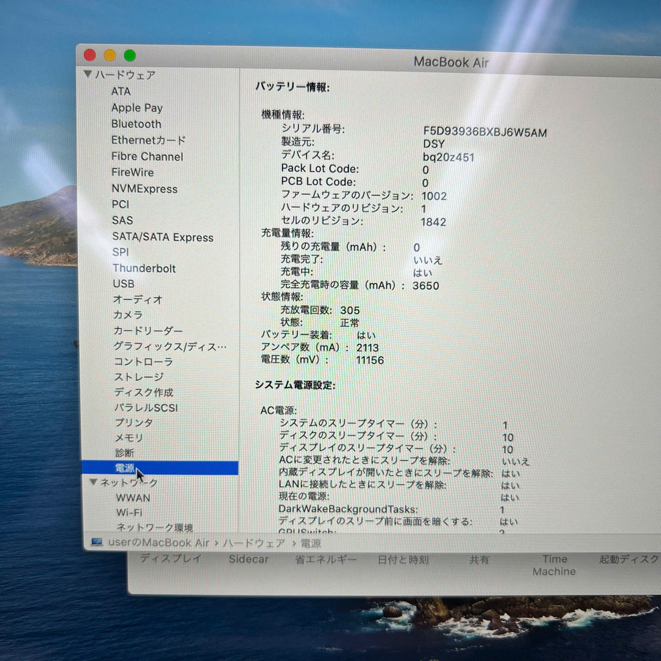Collapse the ネットワーク section triangle
The height and width of the screenshot is (661, 661).
[94, 482]
